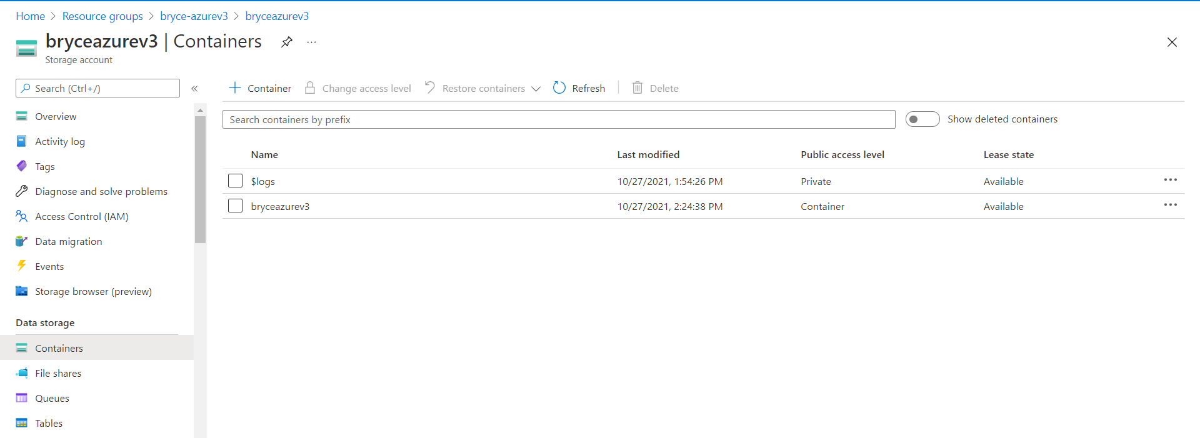Click the Available lease state for $logs
Viewport: 1200px width, 438px height.
[1003, 181]
